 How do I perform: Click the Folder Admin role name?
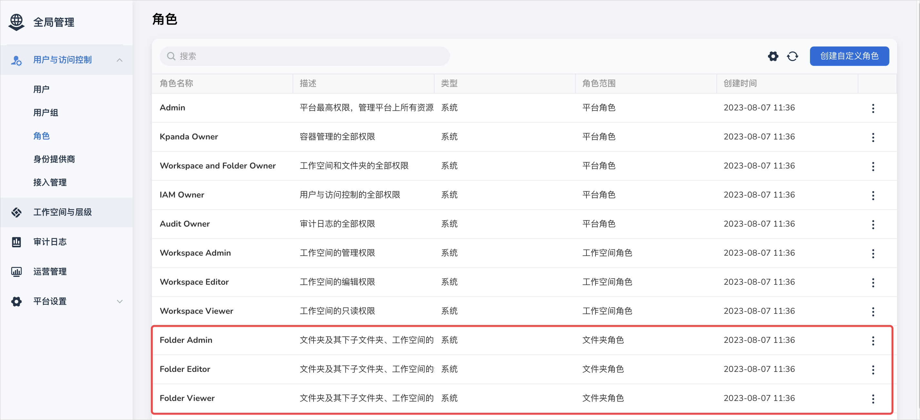(x=186, y=340)
